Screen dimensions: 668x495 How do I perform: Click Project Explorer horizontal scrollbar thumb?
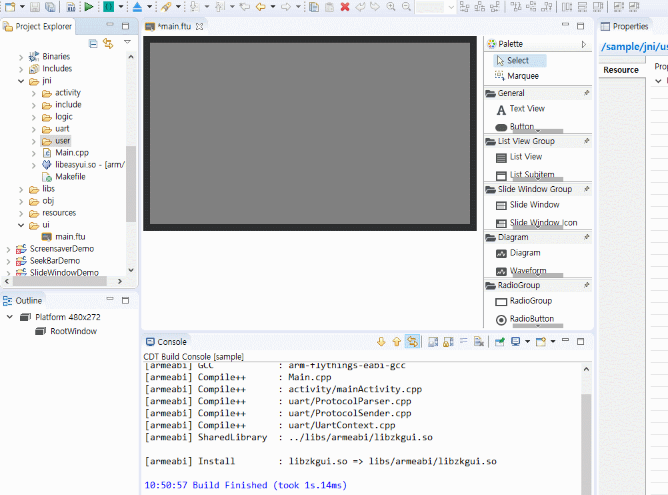59,282
